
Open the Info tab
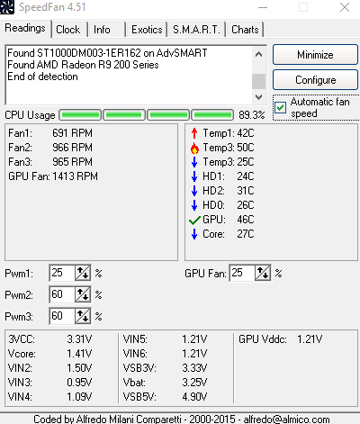coord(106,30)
